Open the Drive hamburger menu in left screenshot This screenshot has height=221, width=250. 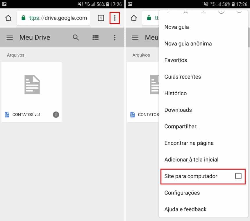(10, 37)
